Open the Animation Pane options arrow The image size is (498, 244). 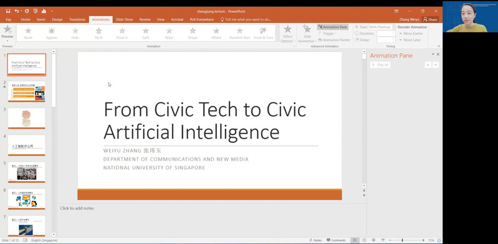point(433,55)
